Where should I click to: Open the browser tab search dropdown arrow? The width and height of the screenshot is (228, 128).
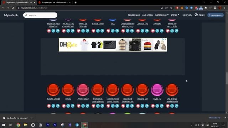[204, 2]
